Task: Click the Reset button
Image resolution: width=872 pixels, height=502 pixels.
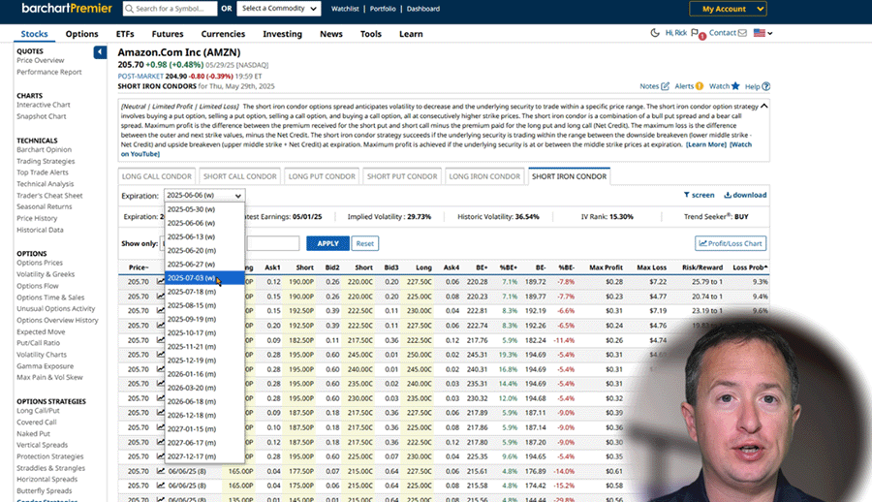Action: [365, 244]
